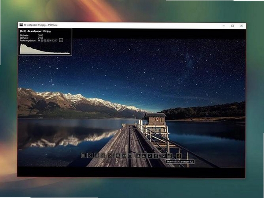Click the Änderungsdatum date value
264x198 pixels.
(48, 40)
